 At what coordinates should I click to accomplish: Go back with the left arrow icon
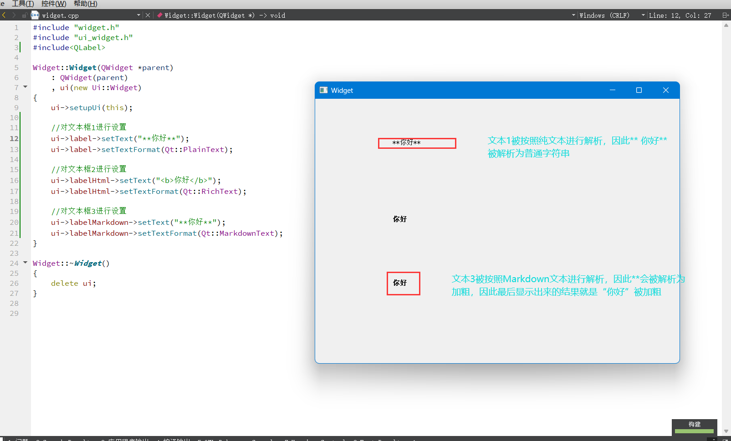tap(4, 15)
